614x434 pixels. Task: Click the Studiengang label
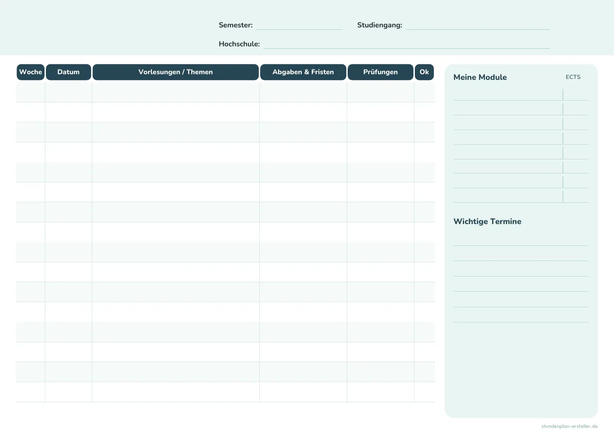380,26
